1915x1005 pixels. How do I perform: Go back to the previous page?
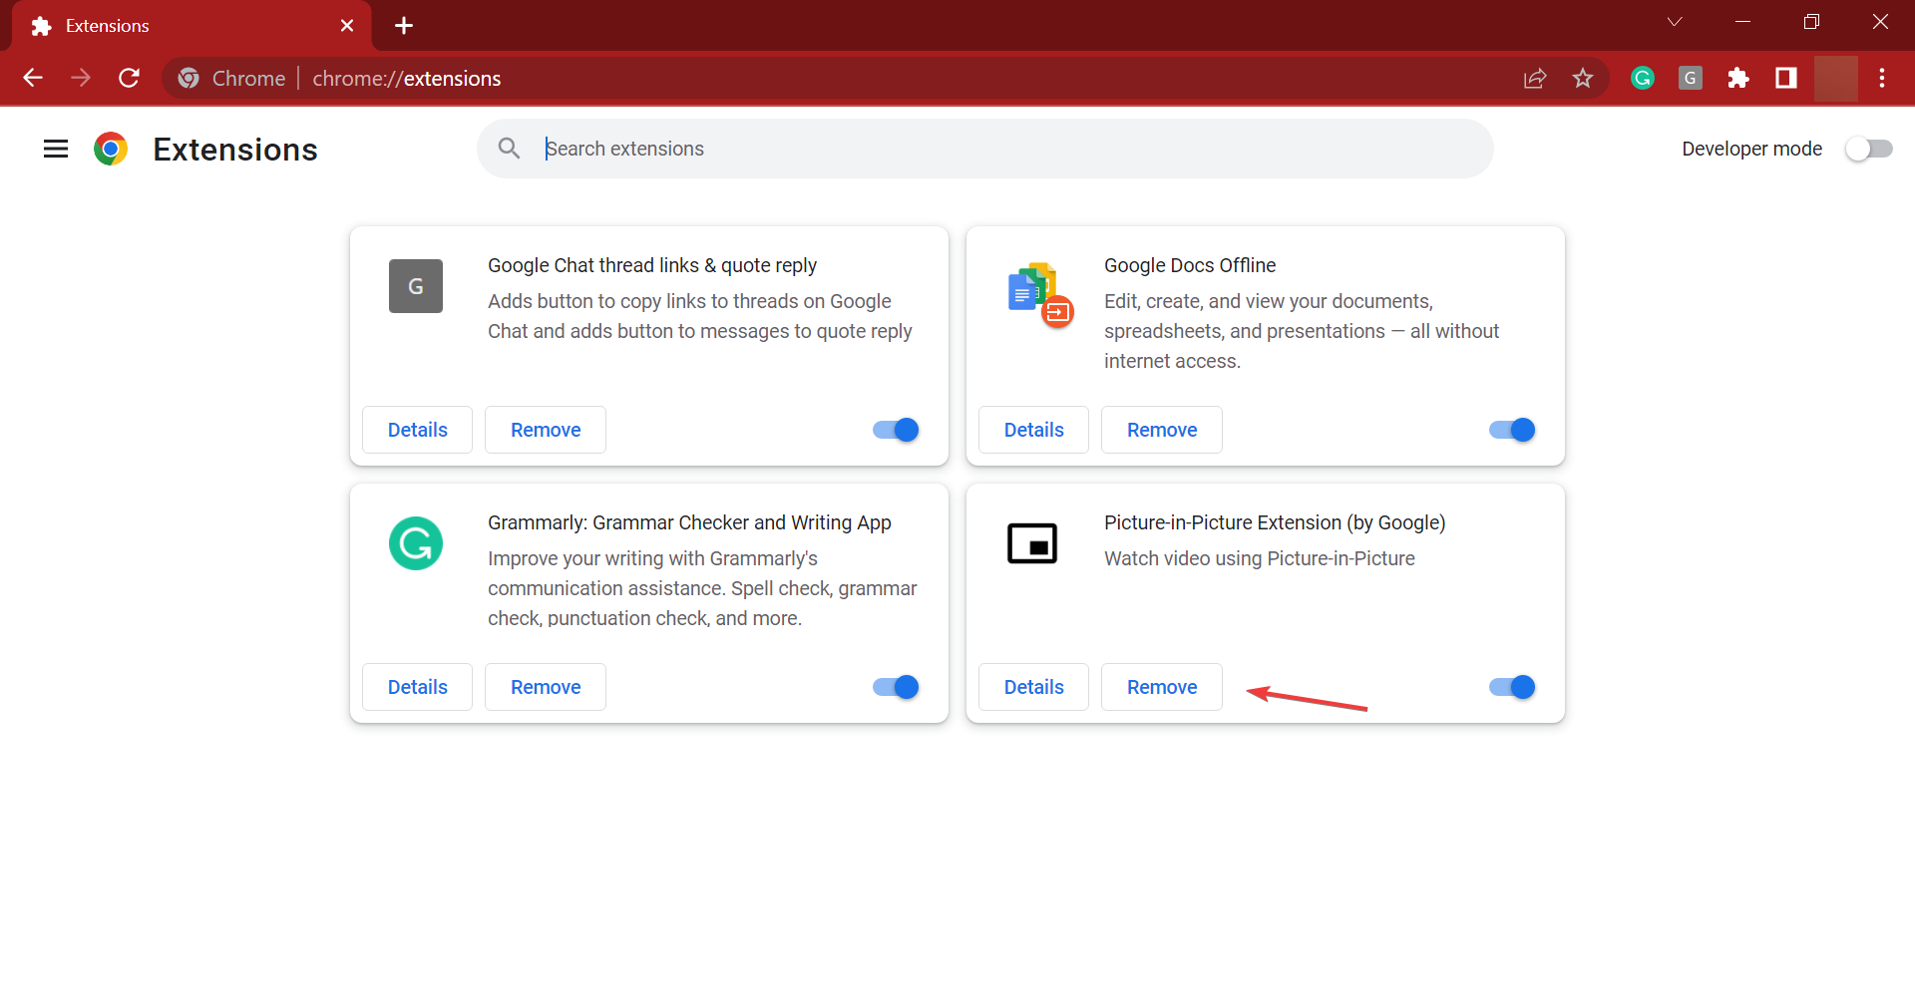click(x=33, y=78)
